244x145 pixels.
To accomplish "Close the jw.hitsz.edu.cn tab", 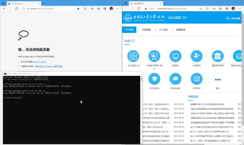I will [x=39, y=3].
